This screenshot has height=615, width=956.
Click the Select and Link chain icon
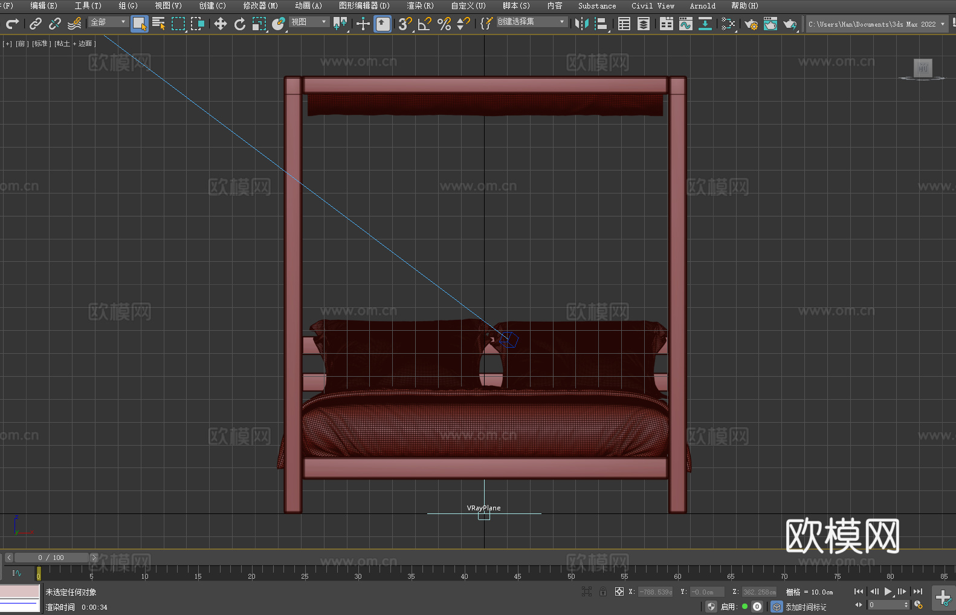coord(36,24)
